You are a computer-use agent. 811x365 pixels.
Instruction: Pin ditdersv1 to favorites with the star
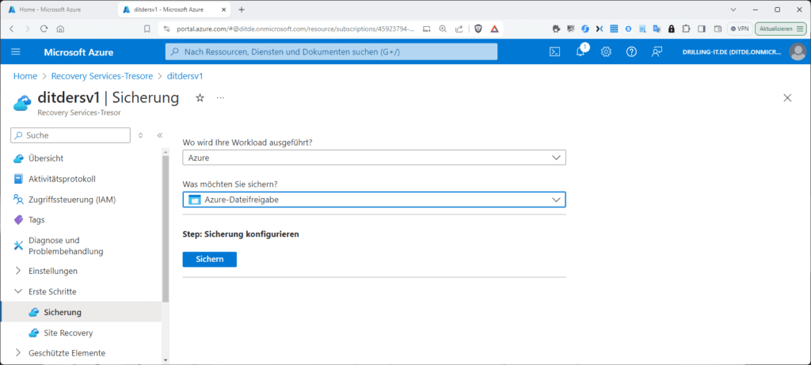[x=200, y=97]
